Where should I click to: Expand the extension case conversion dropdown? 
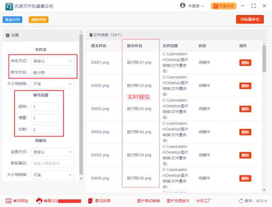[53, 175]
